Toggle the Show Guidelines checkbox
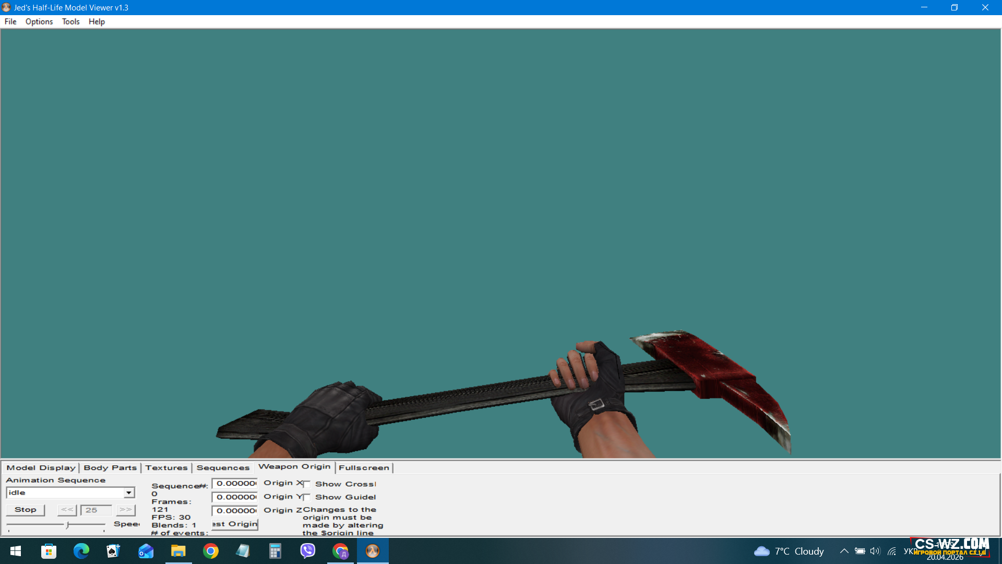The width and height of the screenshot is (1002, 564). (307, 498)
